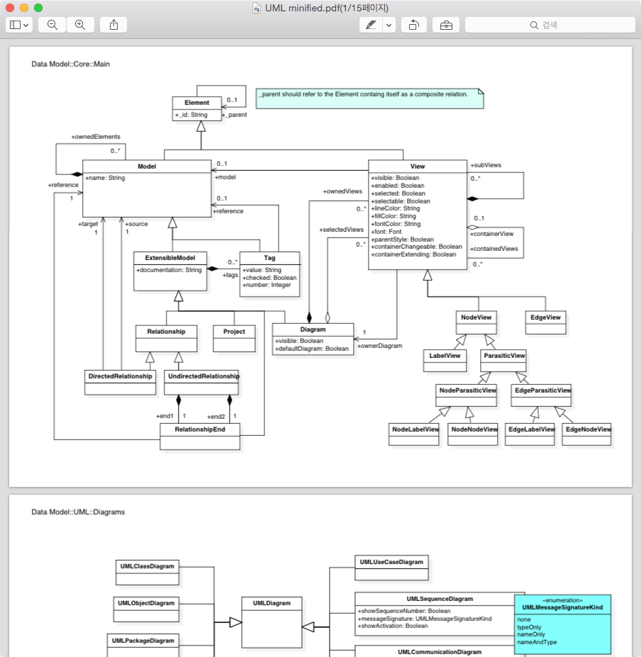Select the Zoom Out magnifier tool
641x657 pixels.
coord(51,24)
